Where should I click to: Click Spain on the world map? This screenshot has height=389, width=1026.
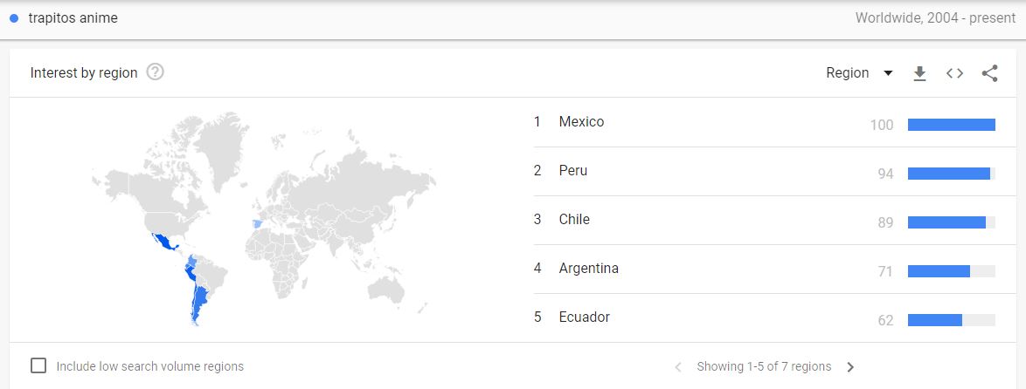257,224
